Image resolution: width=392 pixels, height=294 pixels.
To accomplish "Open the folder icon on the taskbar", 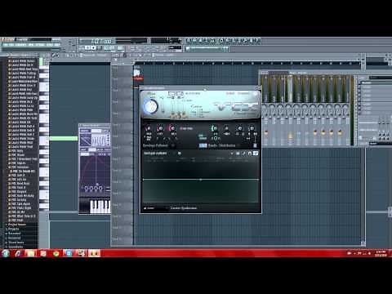I will pos(30,253).
